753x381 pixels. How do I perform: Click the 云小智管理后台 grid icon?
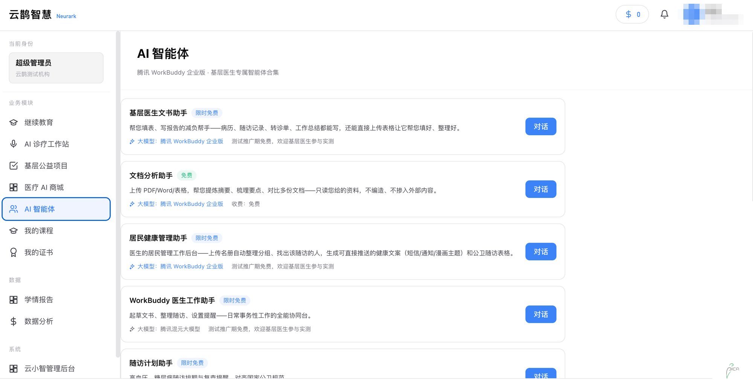(x=14, y=369)
